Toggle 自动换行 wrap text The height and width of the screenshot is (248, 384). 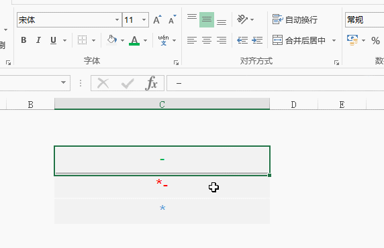(x=295, y=19)
